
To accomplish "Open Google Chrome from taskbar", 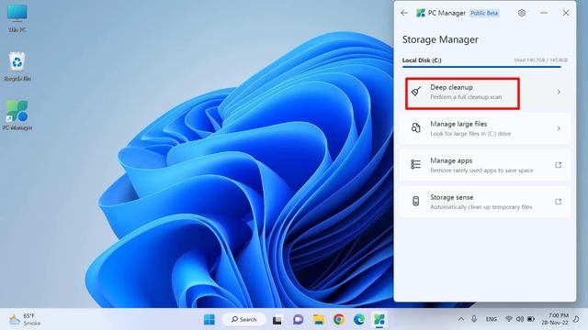I will [339, 320].
